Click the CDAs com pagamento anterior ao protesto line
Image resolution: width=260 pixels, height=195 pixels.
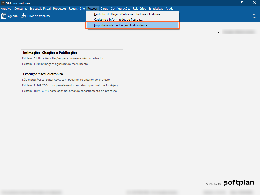coord(66,80)
